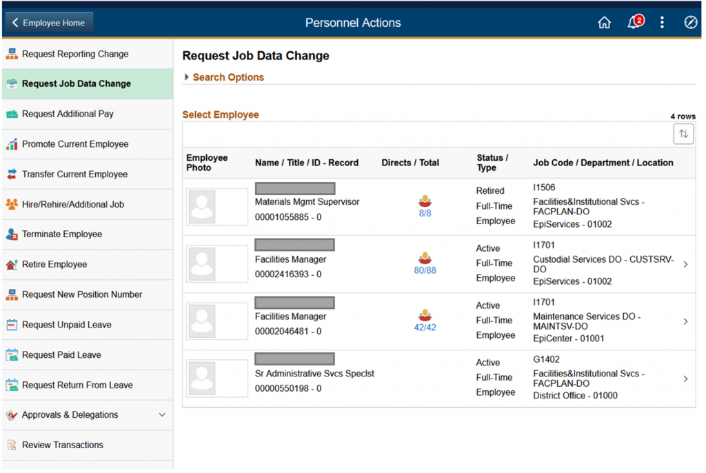
Task: Click the Hire/Rehire/Additional Job people icon
Action: click(x=12, y=205)
